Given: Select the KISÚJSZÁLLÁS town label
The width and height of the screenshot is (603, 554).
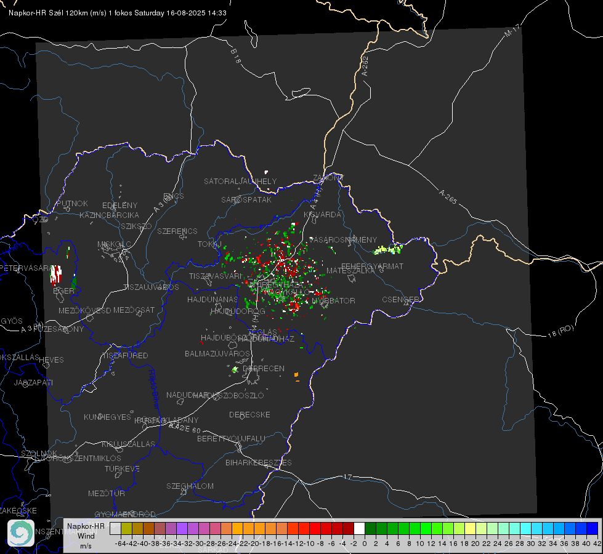Looking at the screenshot, I should [128, 444].
